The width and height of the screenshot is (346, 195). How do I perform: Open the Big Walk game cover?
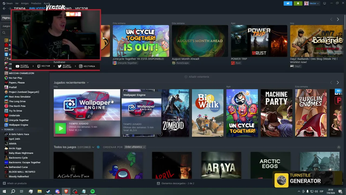208,113
